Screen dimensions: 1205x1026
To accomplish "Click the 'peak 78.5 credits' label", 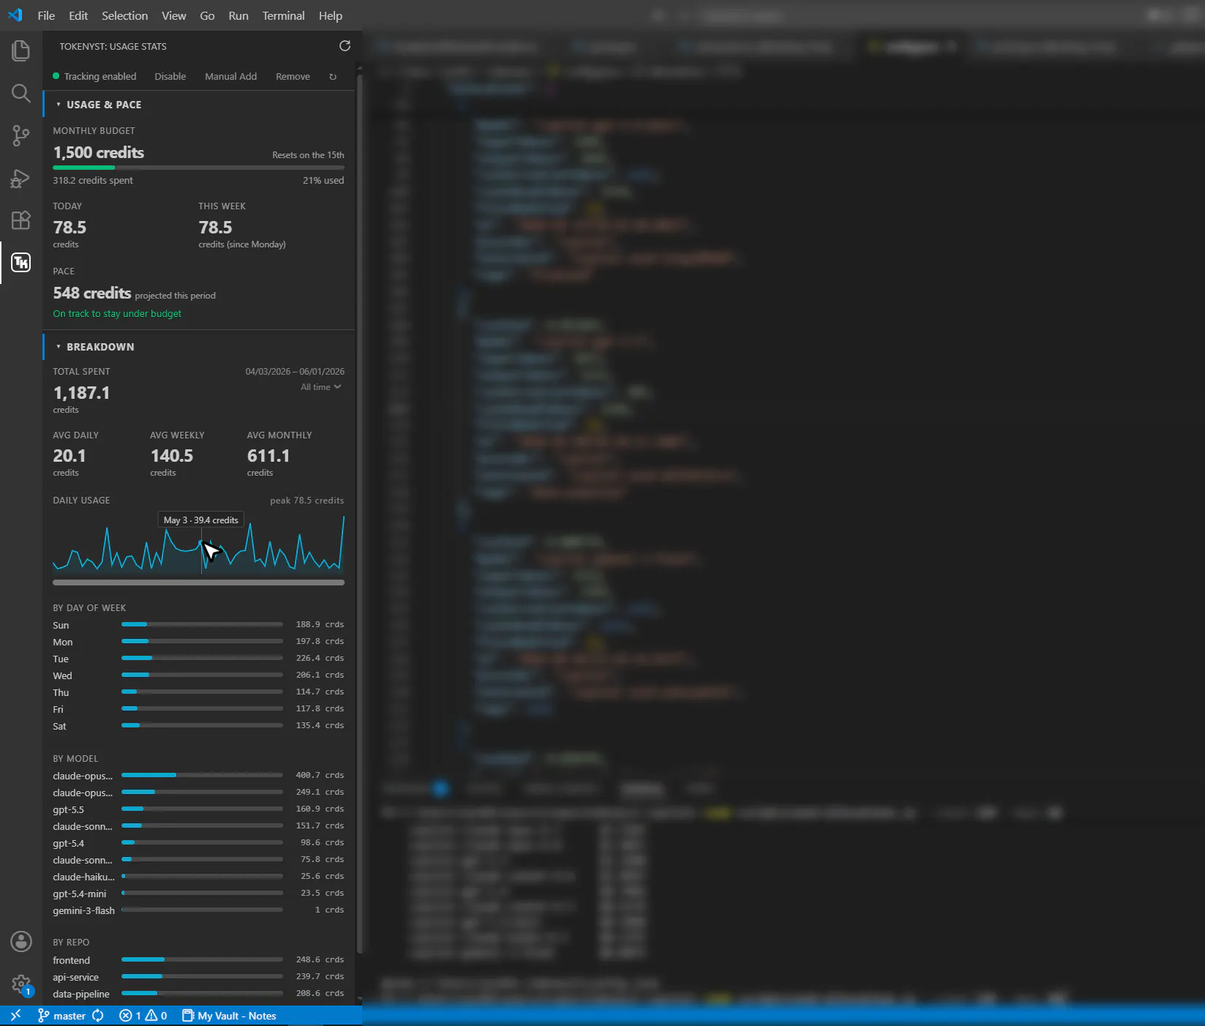I will [307, 501].
